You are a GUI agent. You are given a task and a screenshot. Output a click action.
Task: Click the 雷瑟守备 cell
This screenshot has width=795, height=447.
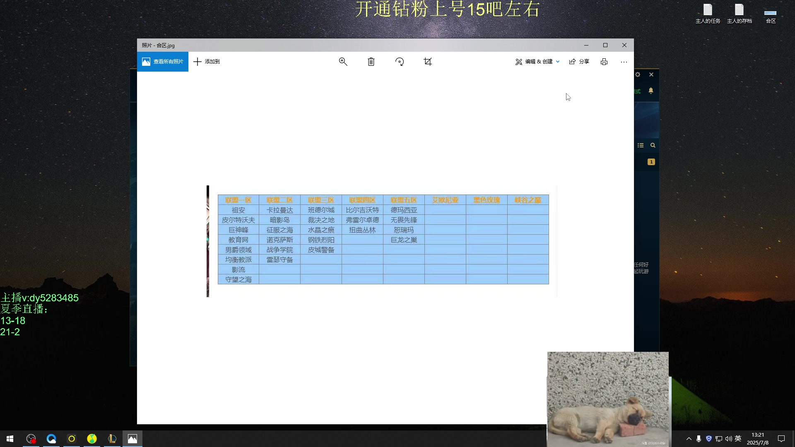pyautogui.click(x=280, y=260)
